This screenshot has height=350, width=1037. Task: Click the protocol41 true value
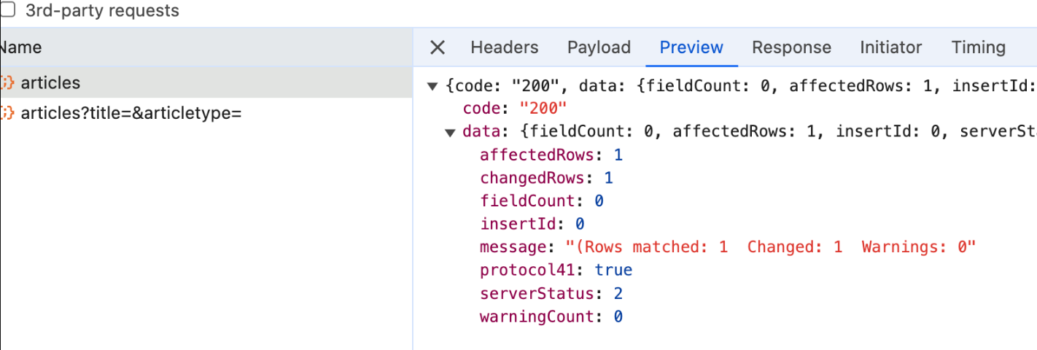tap(613, 271)
